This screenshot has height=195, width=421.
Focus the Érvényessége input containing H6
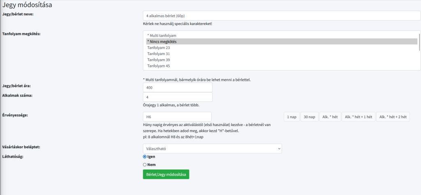[177, 117]
